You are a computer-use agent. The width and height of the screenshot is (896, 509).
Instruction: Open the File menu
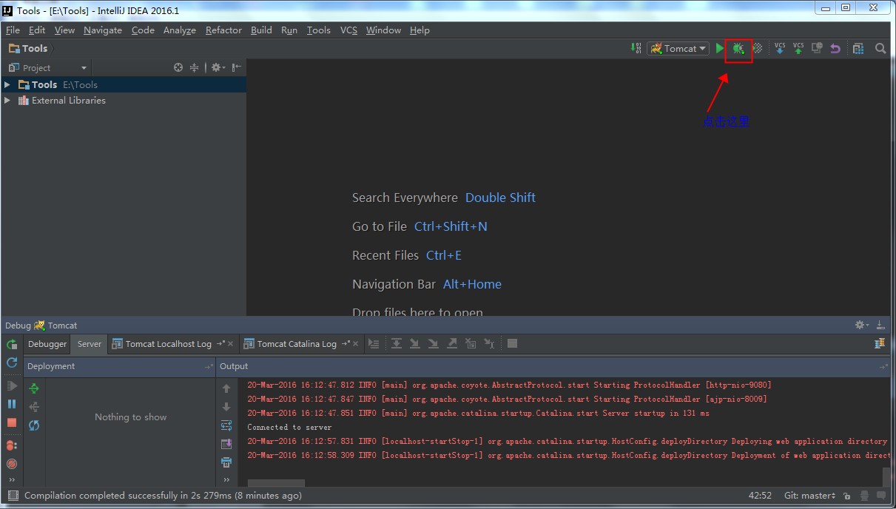coord(13,30)
